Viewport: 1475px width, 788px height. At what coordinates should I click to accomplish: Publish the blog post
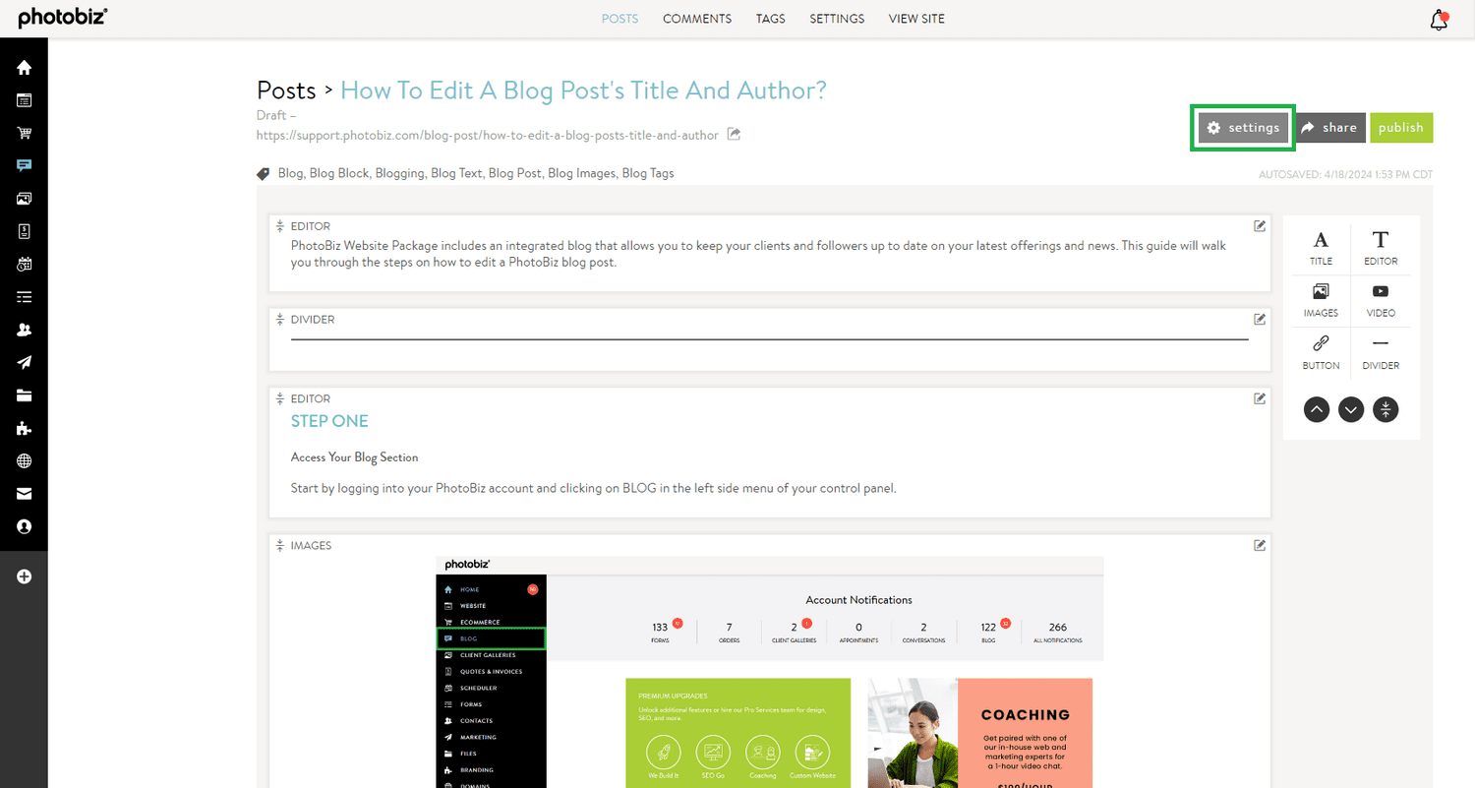[x=1400, y=127]
